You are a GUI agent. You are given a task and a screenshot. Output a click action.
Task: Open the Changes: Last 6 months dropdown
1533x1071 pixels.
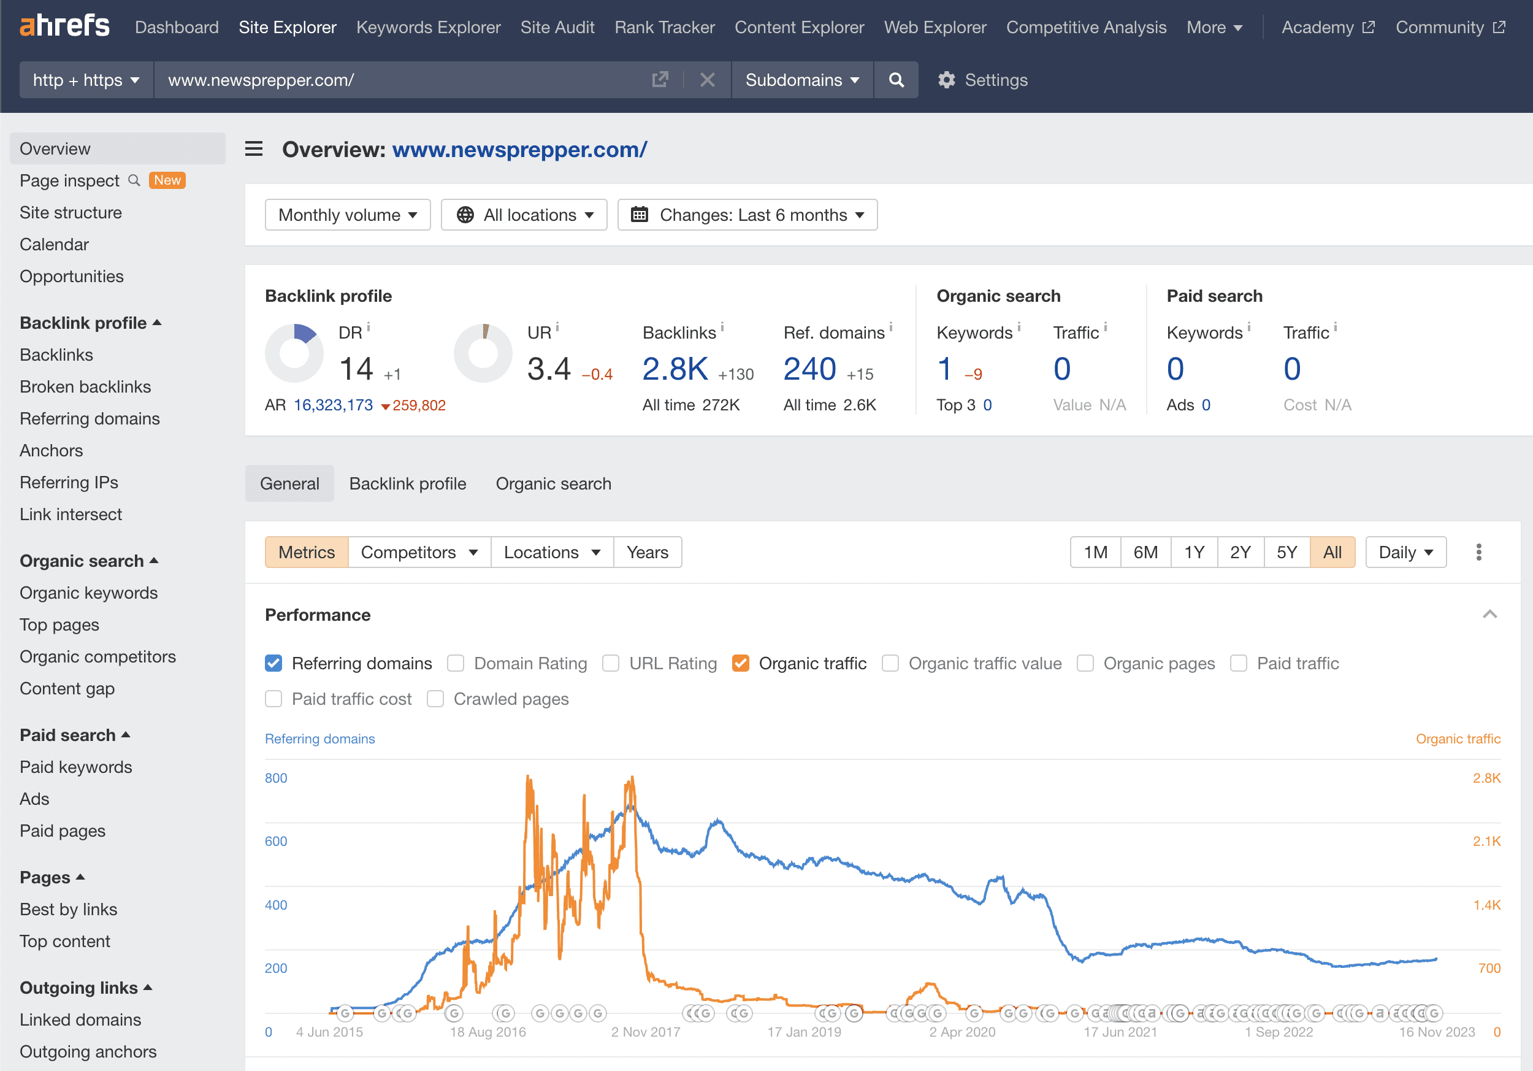pyautogui.click(x=747, y=215)
